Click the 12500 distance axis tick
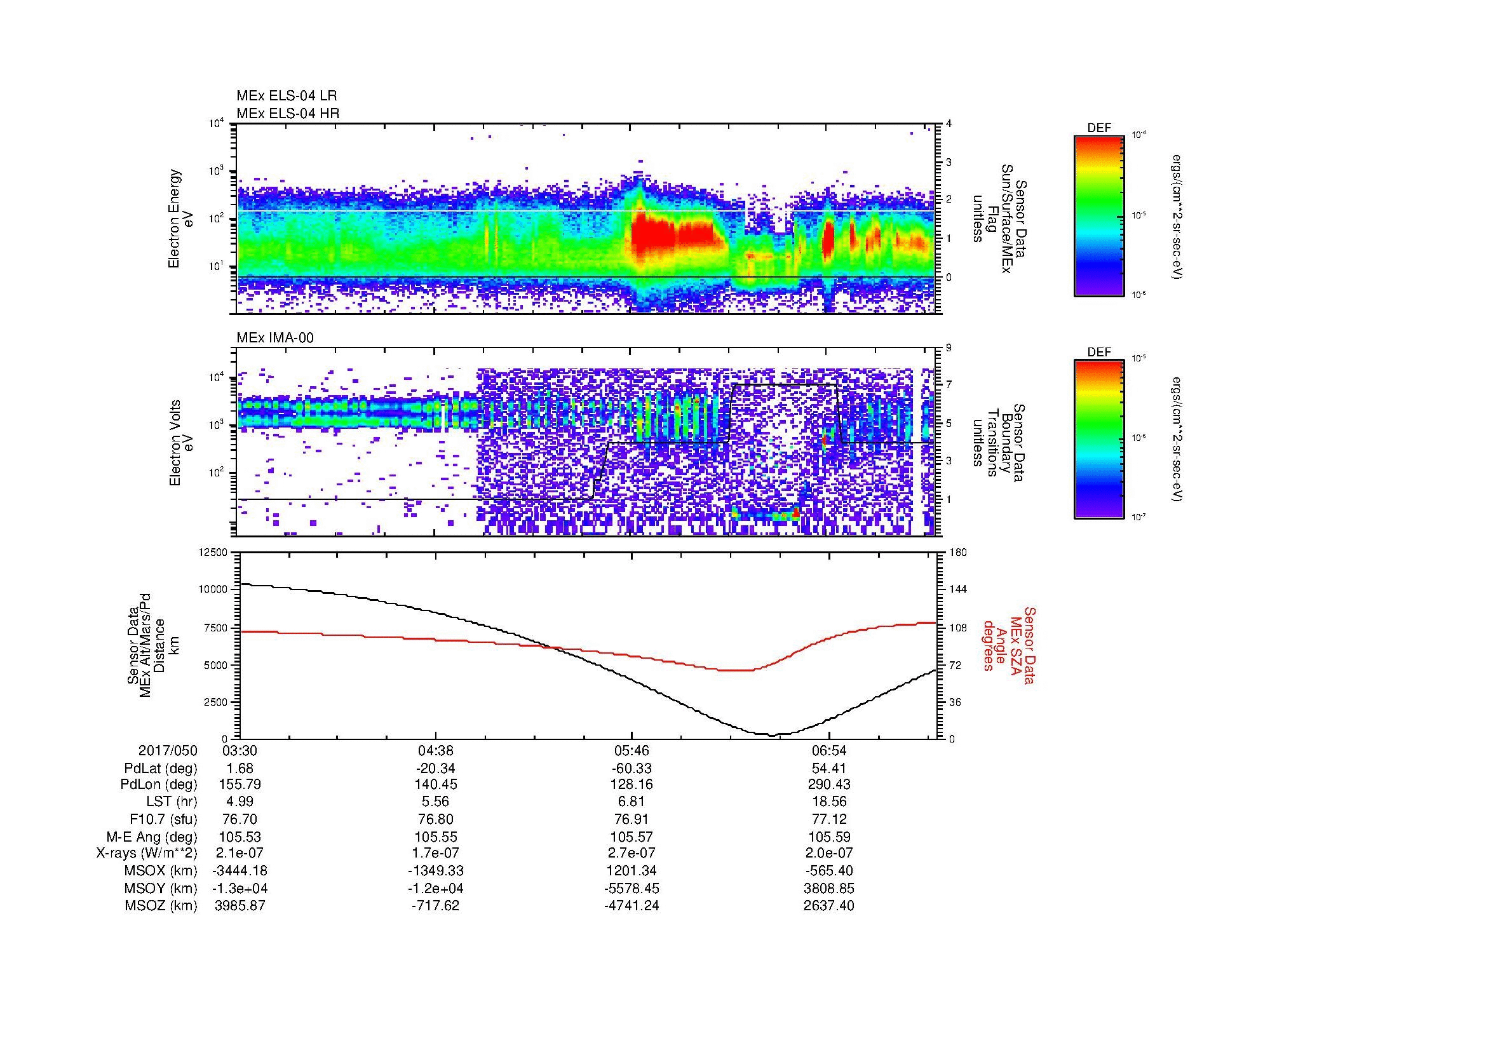The width and height of the screenshot is (1486, 1050). [x=213, y=552]
